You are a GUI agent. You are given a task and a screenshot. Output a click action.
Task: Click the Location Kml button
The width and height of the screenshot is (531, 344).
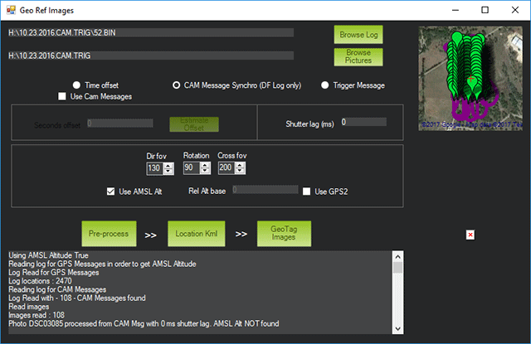tap(196, 235)
